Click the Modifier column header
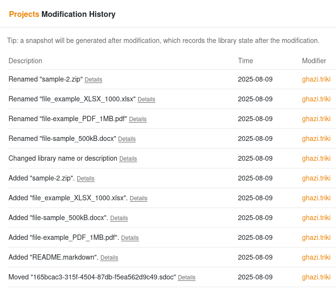Viewport: 336px width, 291px height. pyautogui.click(x=314, y=61)
